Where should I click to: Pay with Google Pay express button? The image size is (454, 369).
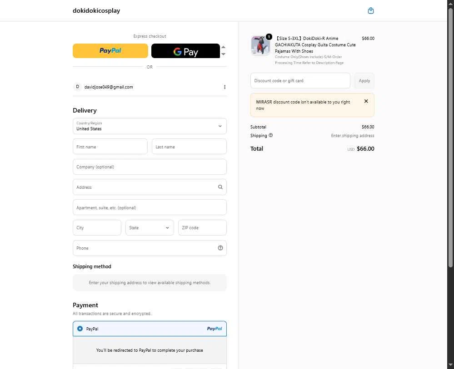pos(185,51)
